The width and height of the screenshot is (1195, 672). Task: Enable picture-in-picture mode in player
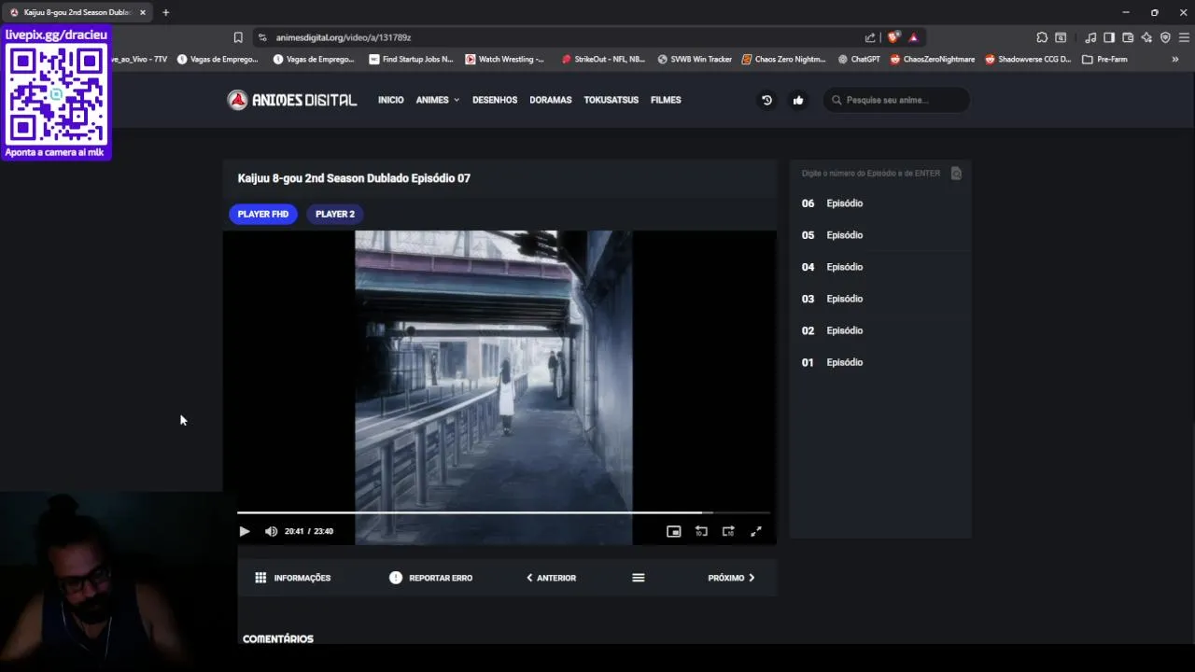(673, 531)
